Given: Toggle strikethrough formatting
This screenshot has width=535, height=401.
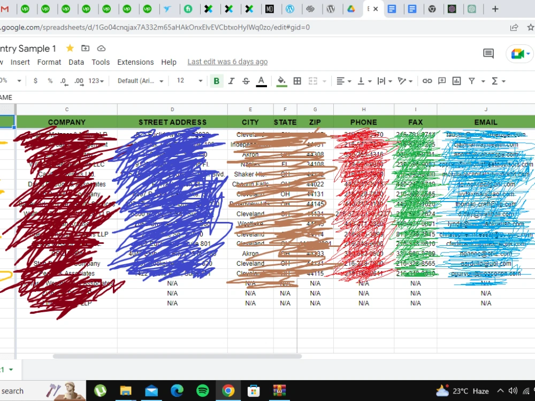Looking at the screenshot, I should (x=246, y=81).
